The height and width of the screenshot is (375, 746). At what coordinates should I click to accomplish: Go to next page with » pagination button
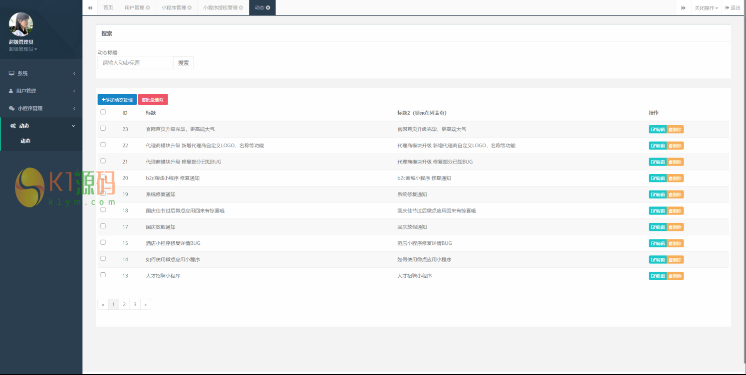(x=146, y=304)
